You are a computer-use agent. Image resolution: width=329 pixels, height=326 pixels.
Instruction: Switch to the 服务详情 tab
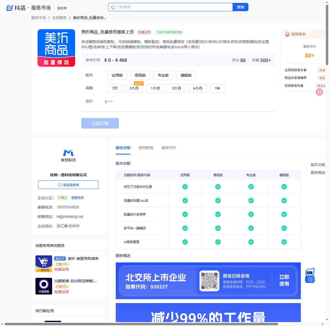coord(123,148)
